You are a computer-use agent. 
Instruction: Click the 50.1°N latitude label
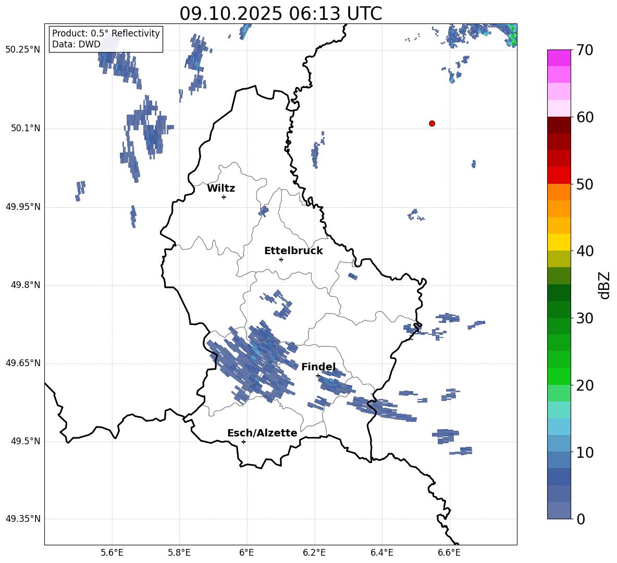tap(26, 129)
